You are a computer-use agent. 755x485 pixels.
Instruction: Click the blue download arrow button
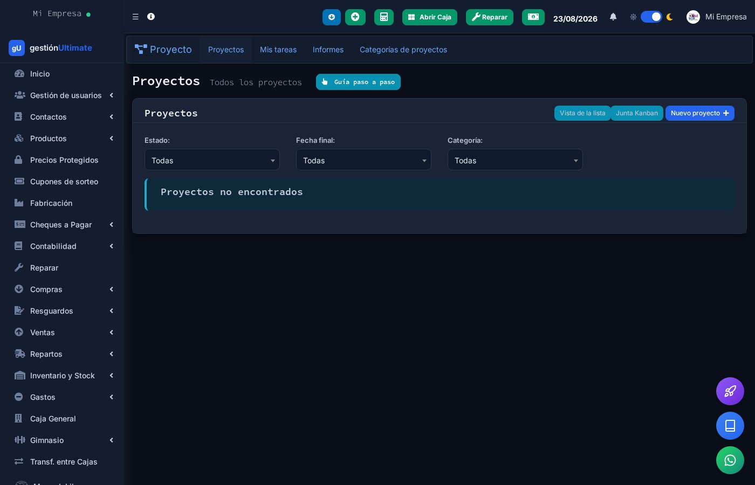[x=332, y=17]
